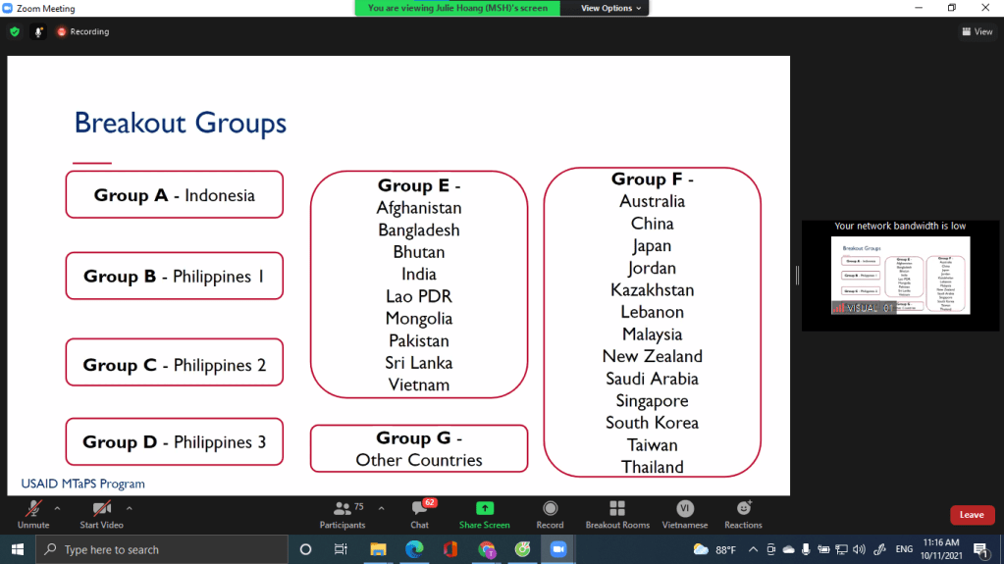This screenshot has height=564, width=1004.
Task: Open video options arrow beside Start Video
Action: click(129, 508)
